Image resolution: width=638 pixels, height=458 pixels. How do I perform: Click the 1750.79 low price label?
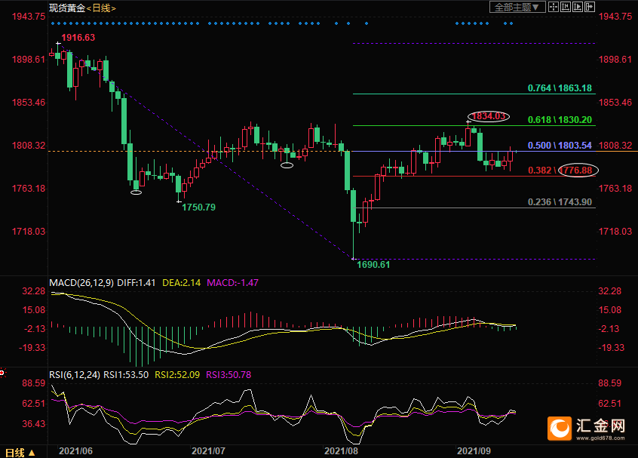(x=198, y=207)
